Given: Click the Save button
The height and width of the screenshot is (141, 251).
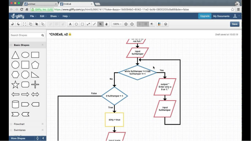Looking at the screenshot, I should point(234,24).
